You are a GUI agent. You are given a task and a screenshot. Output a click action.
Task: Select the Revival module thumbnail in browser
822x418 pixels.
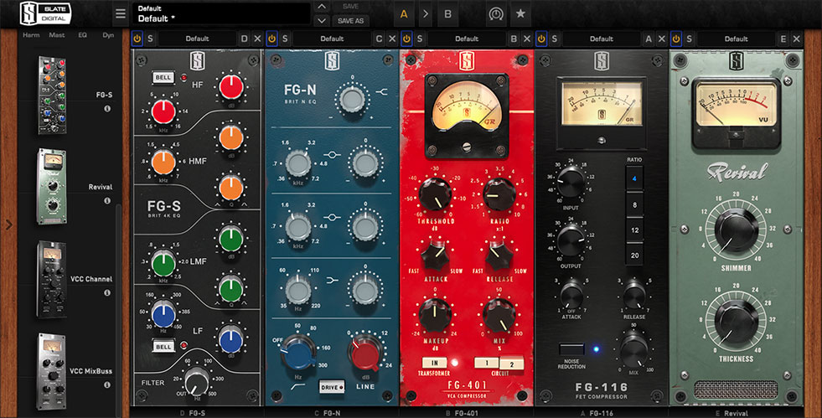pyautogui.click(x=52, y=187)
